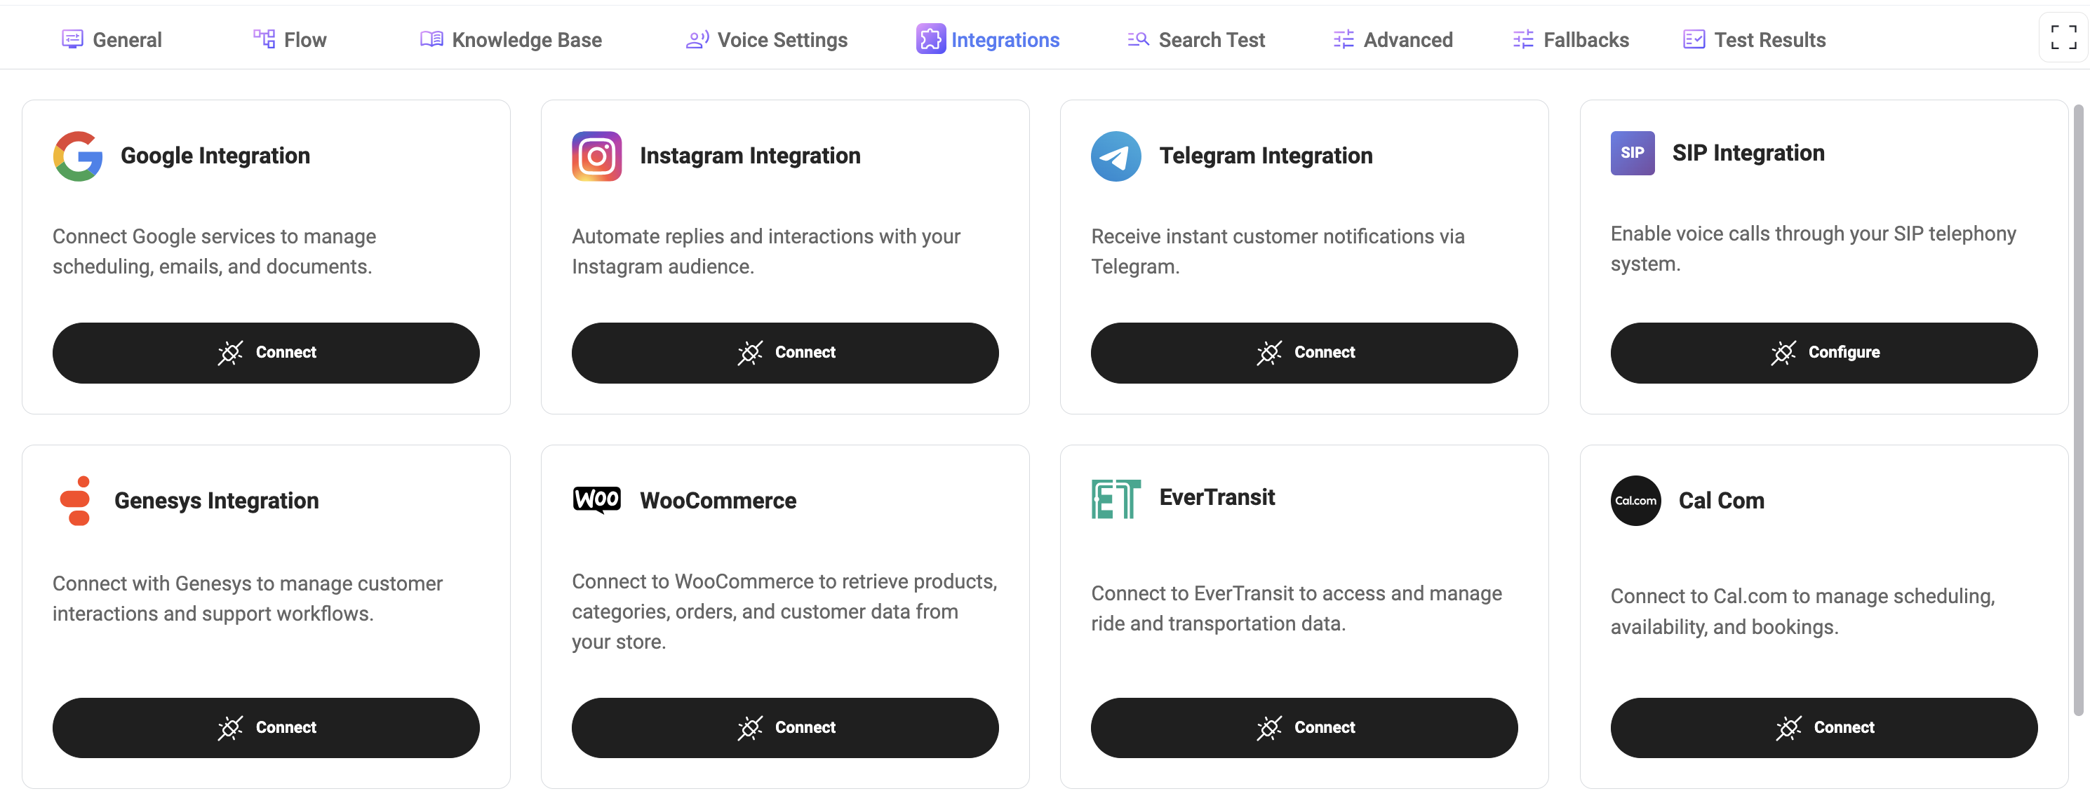Screen dimensions: 2090x803
Task: Click the WooCommerce Woo logo
Action: coord(596,499)
